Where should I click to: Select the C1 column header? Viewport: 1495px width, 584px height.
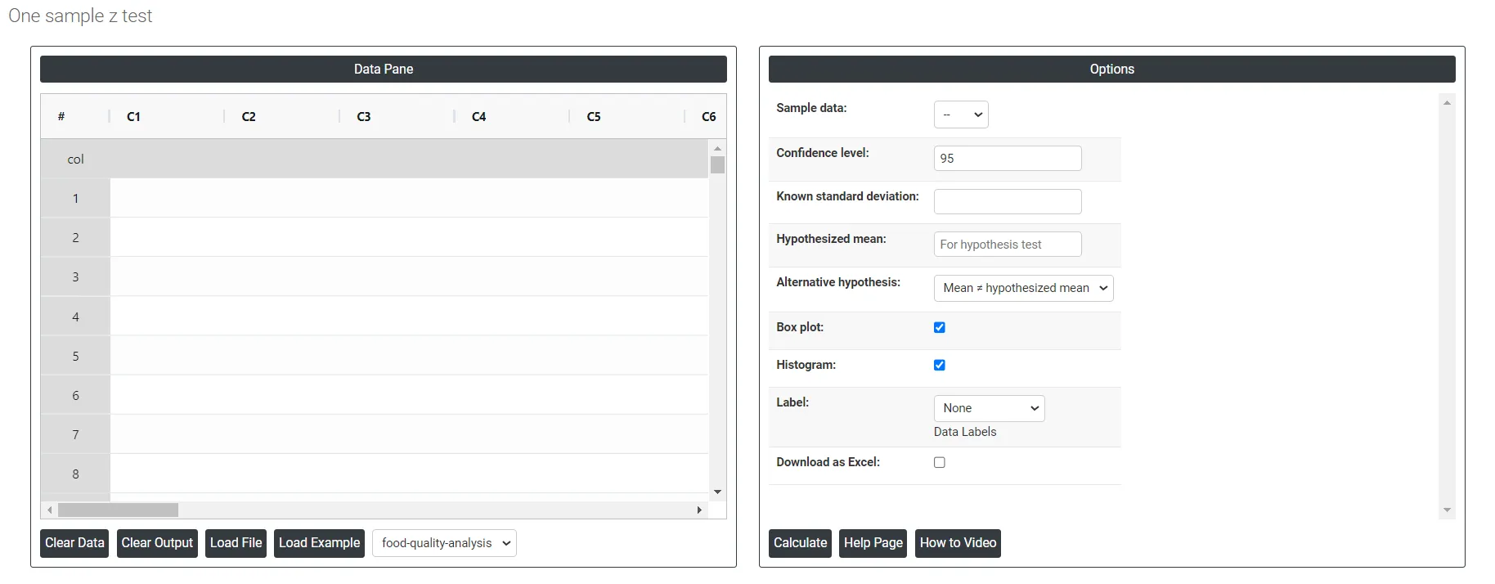pyautogui.click(x=167, y=117)
